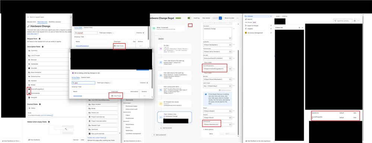Open Field type category dropdown in lower fields window

click(x=104, y=83)
